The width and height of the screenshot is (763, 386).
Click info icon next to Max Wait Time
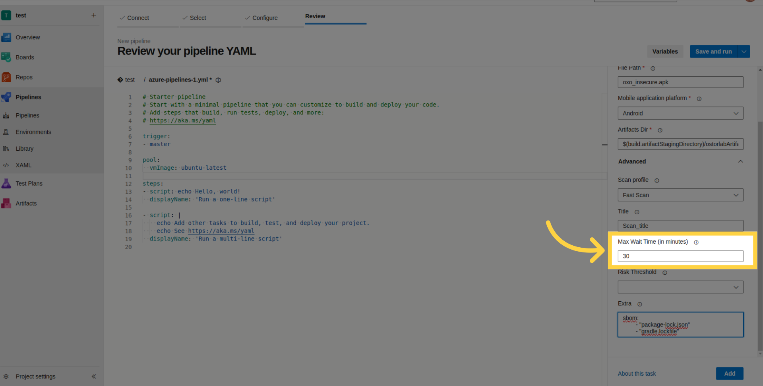(x=696, y=242)
